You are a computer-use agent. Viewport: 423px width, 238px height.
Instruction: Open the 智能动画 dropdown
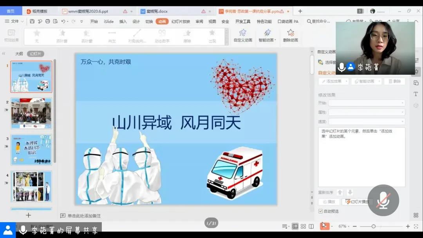pyautogui.click(x=267, y=35)
